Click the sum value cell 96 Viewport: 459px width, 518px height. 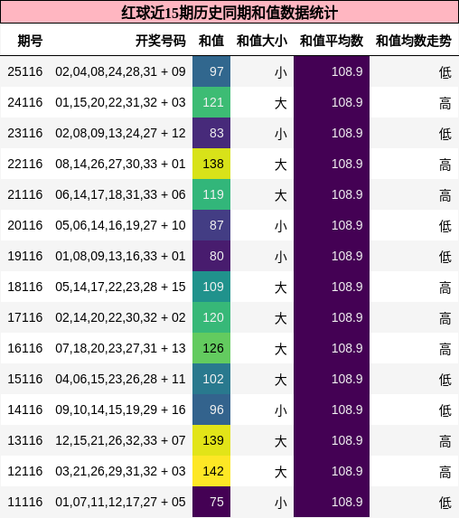[211, 410]
